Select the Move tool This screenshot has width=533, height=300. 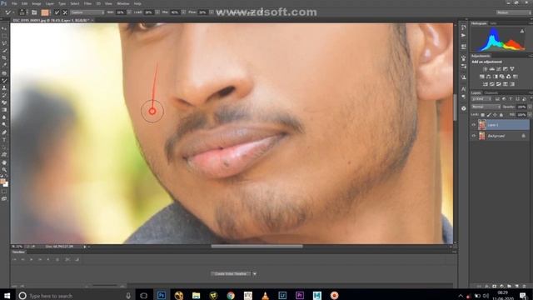pyautogui.click(x=4, y=28)
